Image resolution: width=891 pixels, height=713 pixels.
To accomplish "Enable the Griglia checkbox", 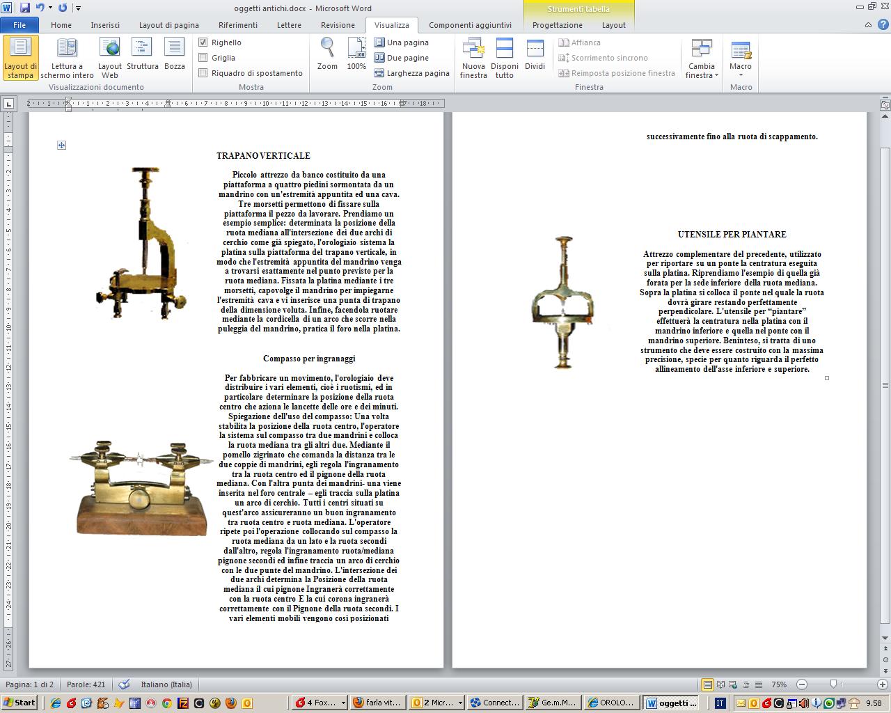I will point(203,58).
